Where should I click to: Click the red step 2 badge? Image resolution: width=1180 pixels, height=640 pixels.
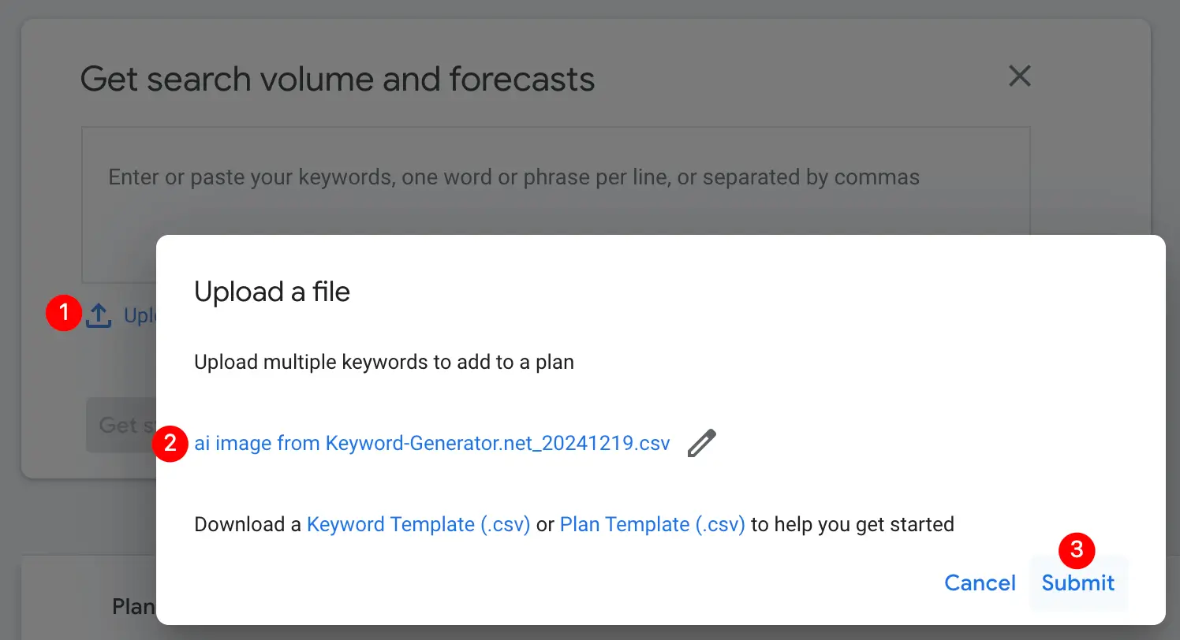point(170,444)
